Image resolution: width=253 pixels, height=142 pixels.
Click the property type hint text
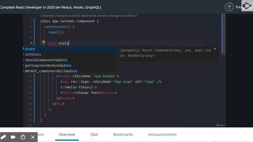[166, 53]
